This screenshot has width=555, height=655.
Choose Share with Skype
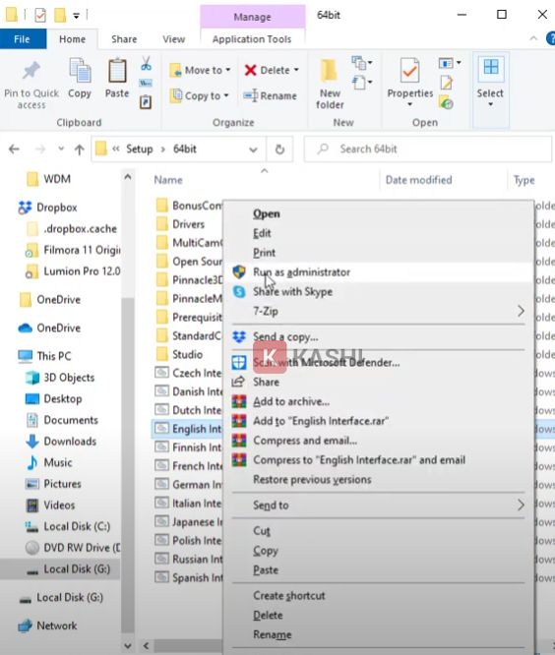(x=292, y=291)
